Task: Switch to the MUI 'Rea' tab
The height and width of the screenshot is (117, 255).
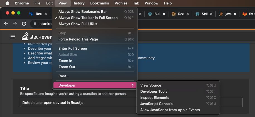Action: 36,14
